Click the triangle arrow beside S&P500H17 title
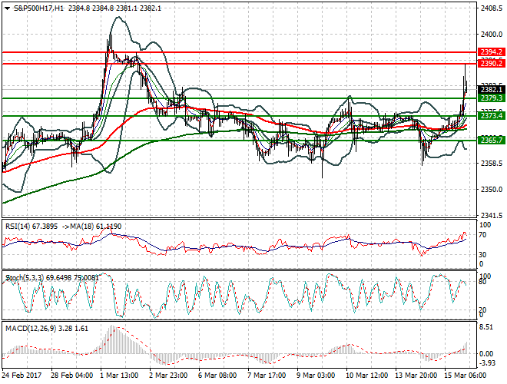The width and height of the screenshot is (507, 384). [6, 8]
